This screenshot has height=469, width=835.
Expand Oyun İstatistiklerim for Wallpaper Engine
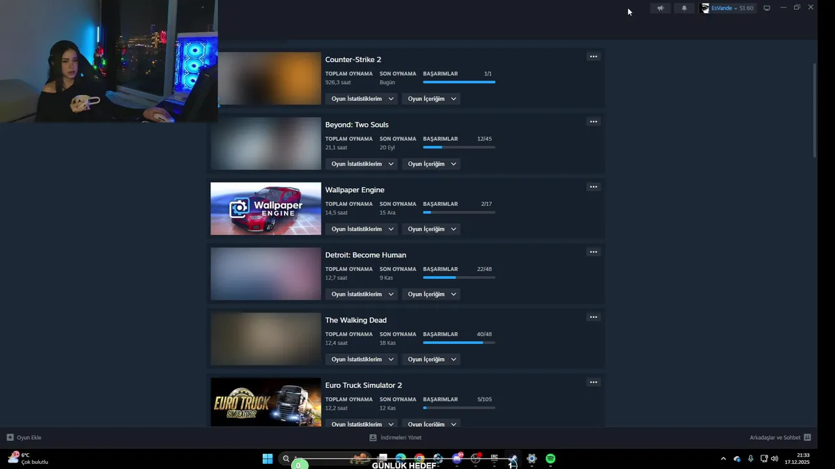(363, 229)
